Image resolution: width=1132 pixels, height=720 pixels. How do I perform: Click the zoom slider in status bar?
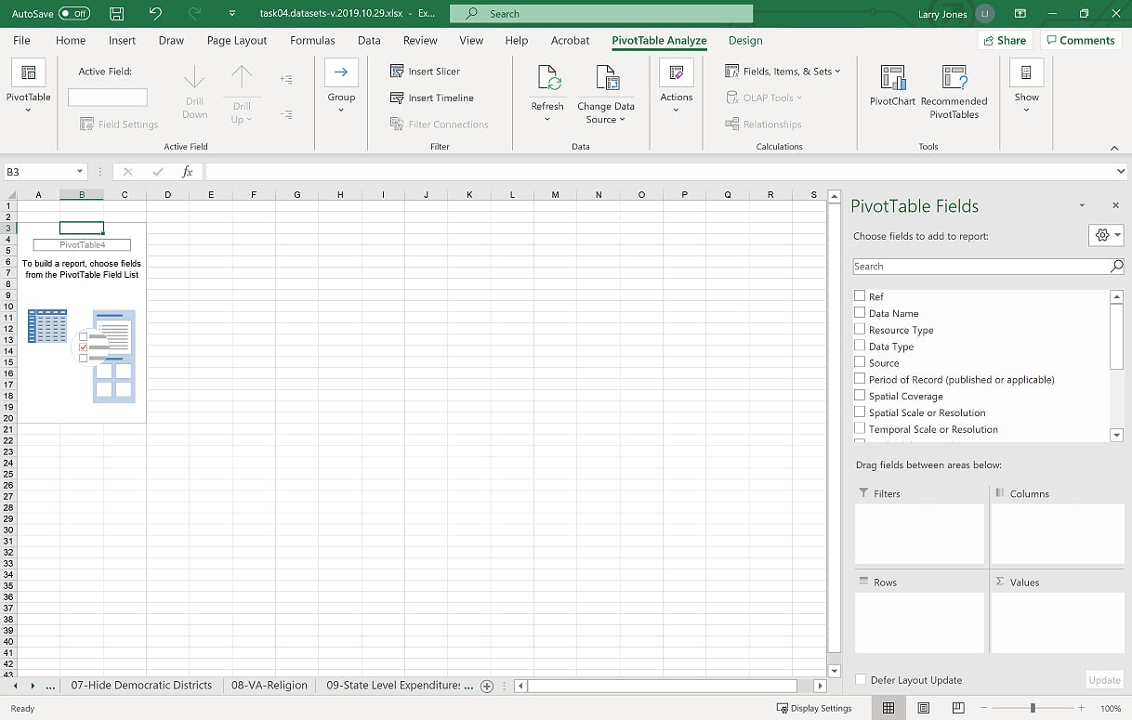point(1033,708)
